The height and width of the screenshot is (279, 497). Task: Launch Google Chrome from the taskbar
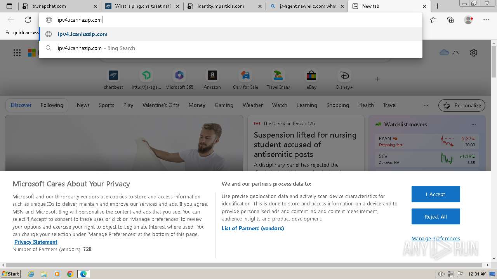pyautogui.click(x=70, y=274)
